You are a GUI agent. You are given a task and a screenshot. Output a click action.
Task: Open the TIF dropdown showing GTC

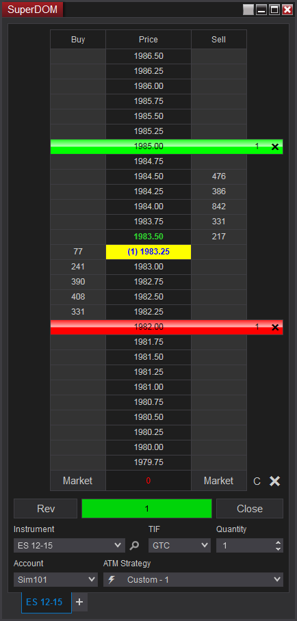tap(179, 545)
